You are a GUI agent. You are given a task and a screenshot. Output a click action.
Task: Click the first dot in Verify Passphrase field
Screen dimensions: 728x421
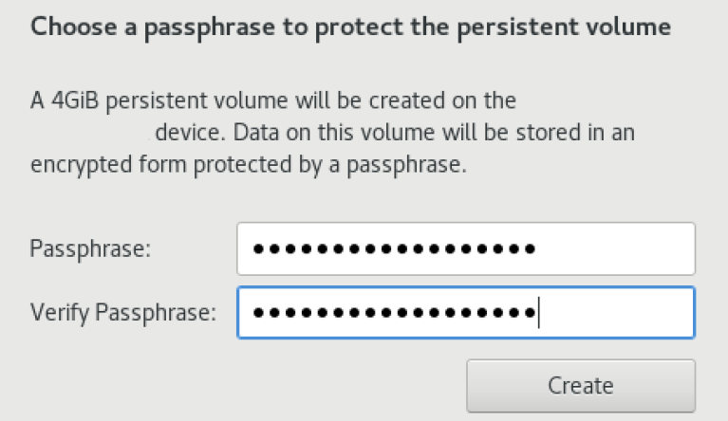(260, 313)
